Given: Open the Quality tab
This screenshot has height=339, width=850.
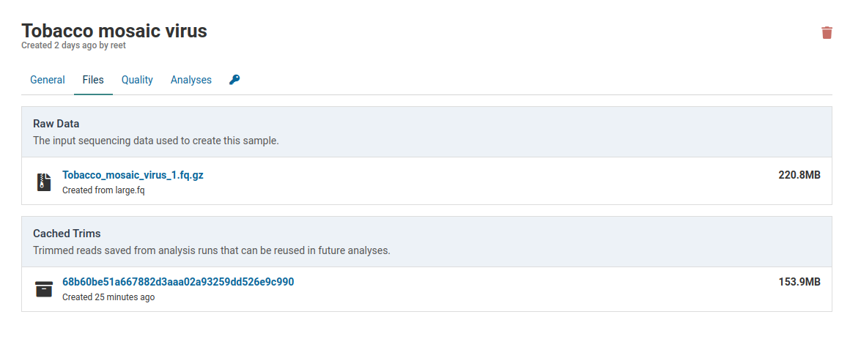Looking at the screenshot, I should coord(137,80).
